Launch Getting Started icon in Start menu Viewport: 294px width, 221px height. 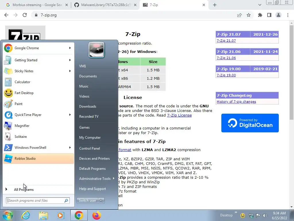(x=8, y=60)
